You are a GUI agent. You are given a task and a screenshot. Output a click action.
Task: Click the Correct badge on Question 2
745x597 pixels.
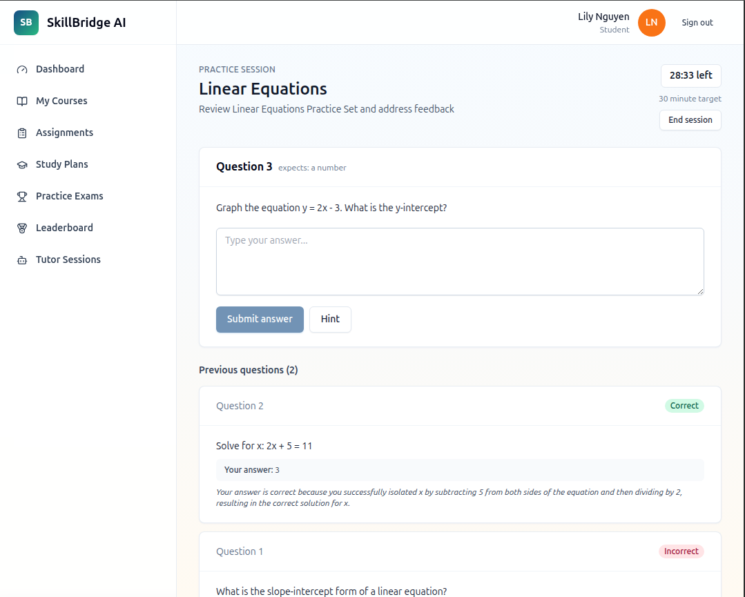point(684,406)
